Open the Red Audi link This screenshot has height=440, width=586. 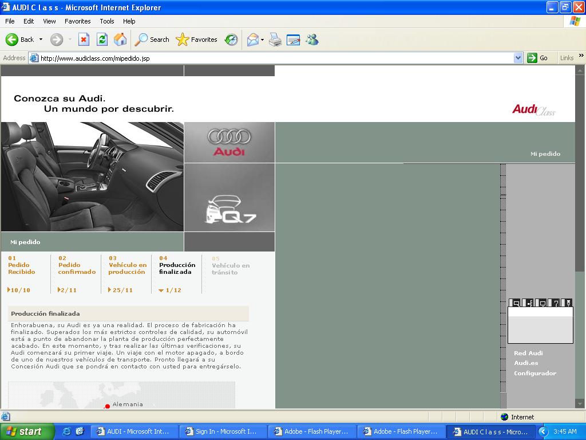tap(528, 353)
